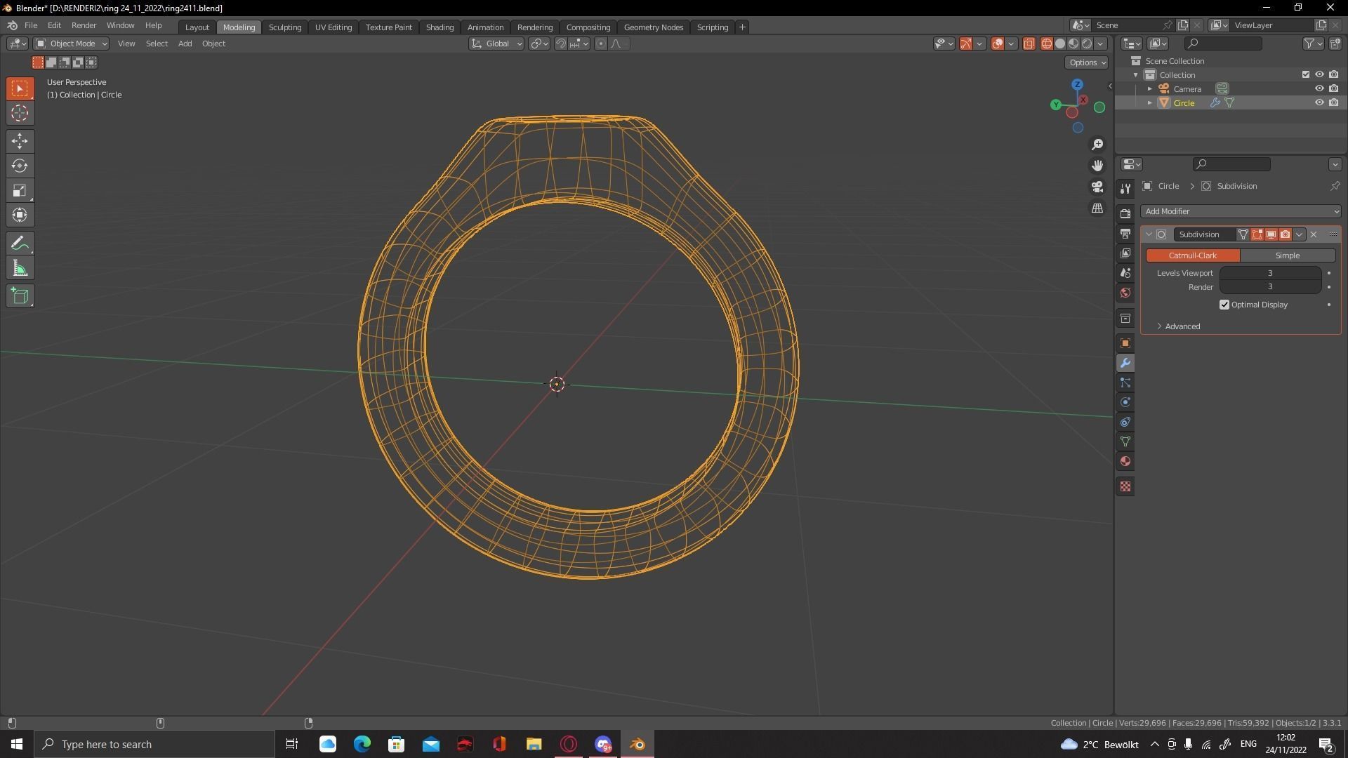Click the Windows taskbar search box
This screenshot has width=1348, height=758.
click(x=154, y=744)
